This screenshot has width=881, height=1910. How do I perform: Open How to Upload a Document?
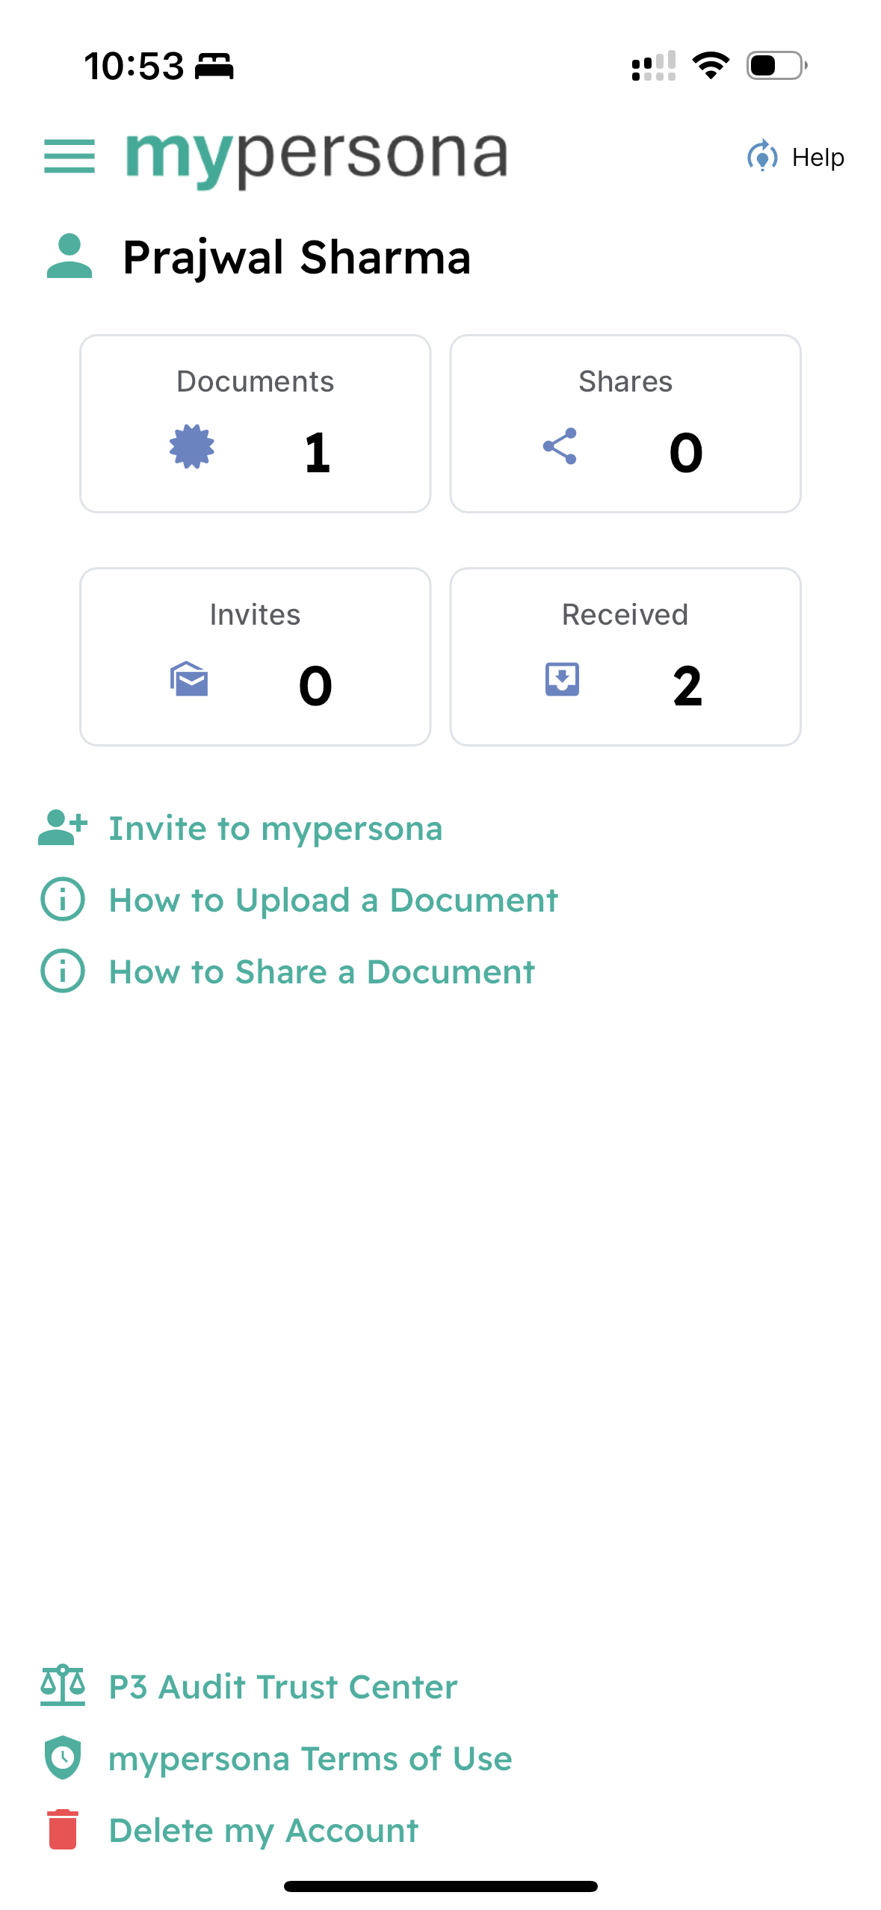[x=333, y=900]
